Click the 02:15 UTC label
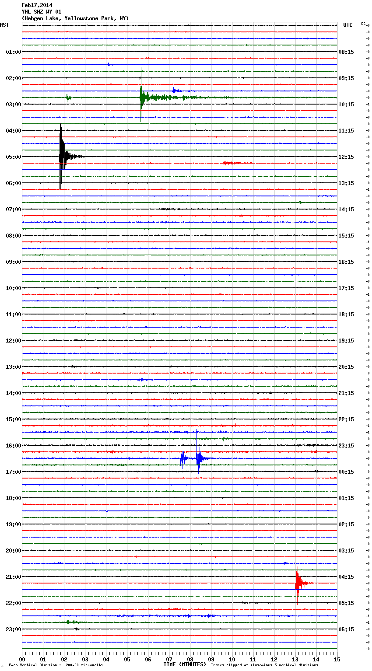Viewport: 372px width, 671px height. (346, 524)
